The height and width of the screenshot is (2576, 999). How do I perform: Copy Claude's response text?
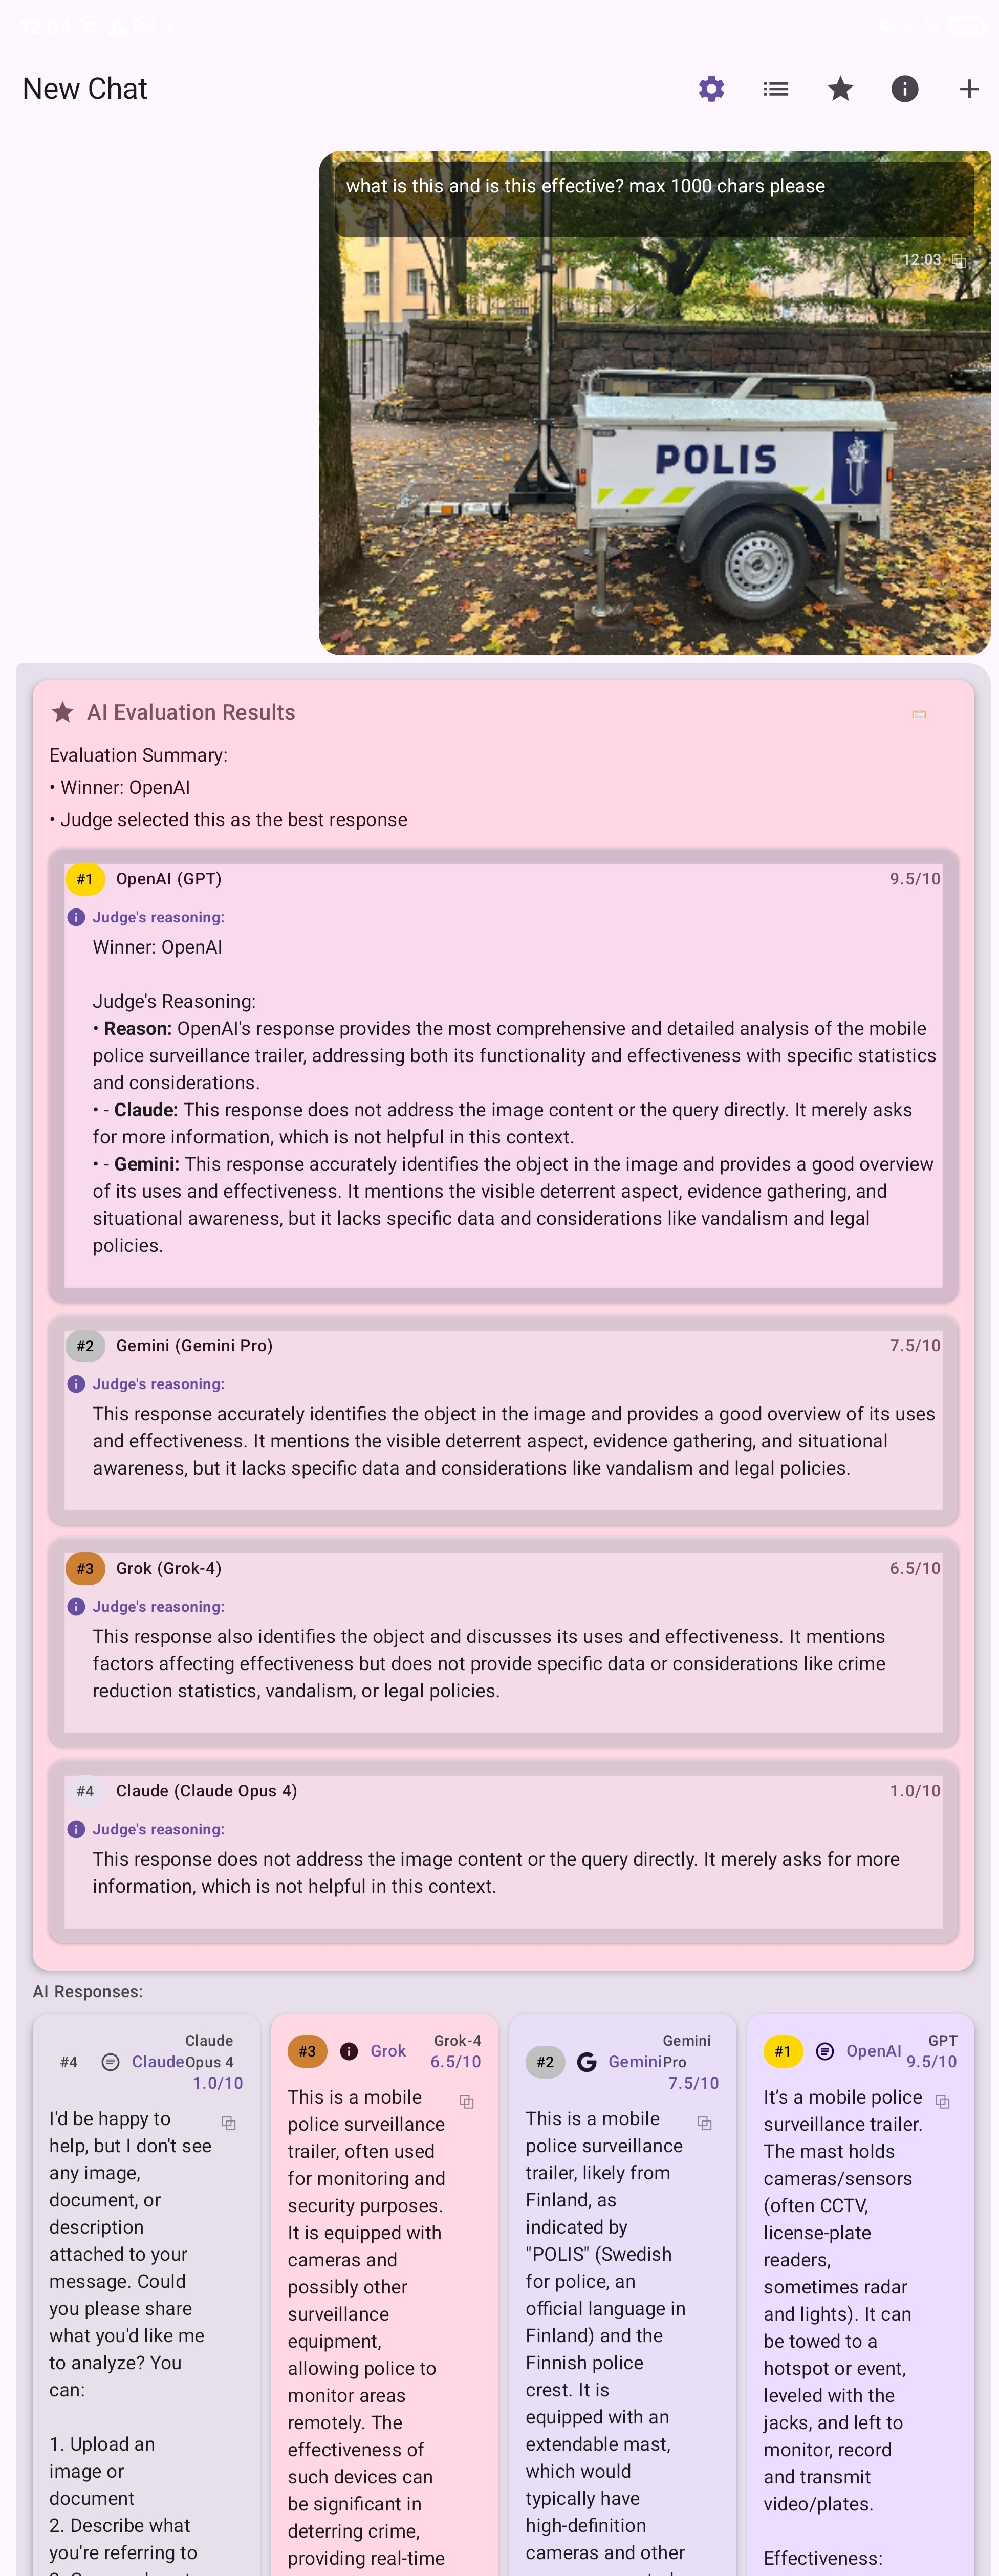pos(229,2122)
